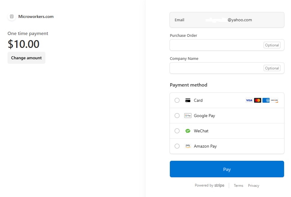Click the Amazon Pay logo icon
The width and height of the screenshot is (291, 197).
(x=188, y=146)
